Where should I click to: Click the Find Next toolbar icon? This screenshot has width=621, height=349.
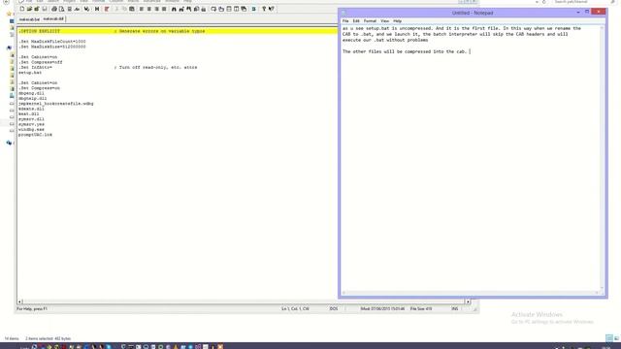pos(189,9)
